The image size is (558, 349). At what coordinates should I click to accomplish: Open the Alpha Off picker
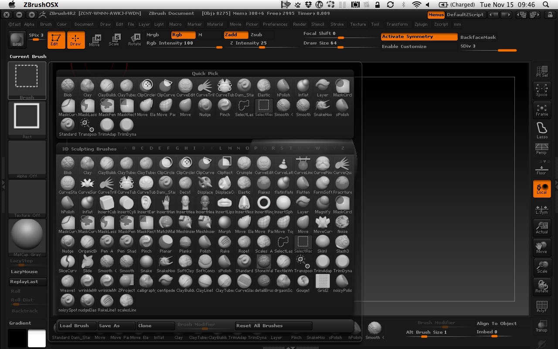[27, 159]
